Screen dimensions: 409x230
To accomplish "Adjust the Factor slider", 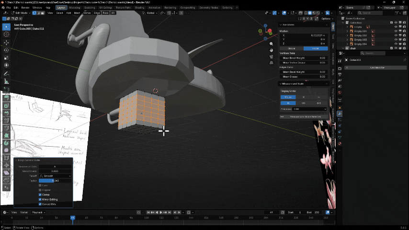I will pyautogui.click(x=55, y=181).
